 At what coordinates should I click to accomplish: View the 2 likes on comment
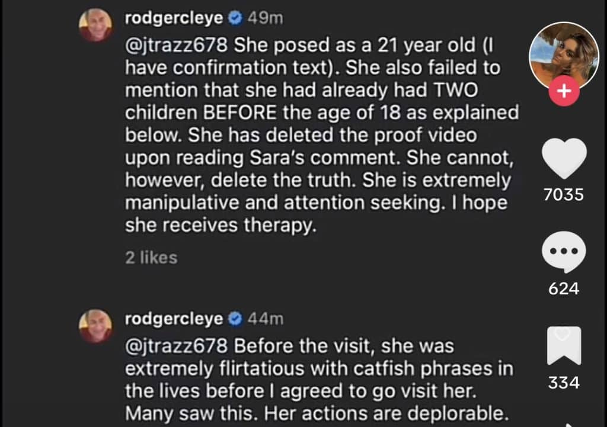[151, 258]
